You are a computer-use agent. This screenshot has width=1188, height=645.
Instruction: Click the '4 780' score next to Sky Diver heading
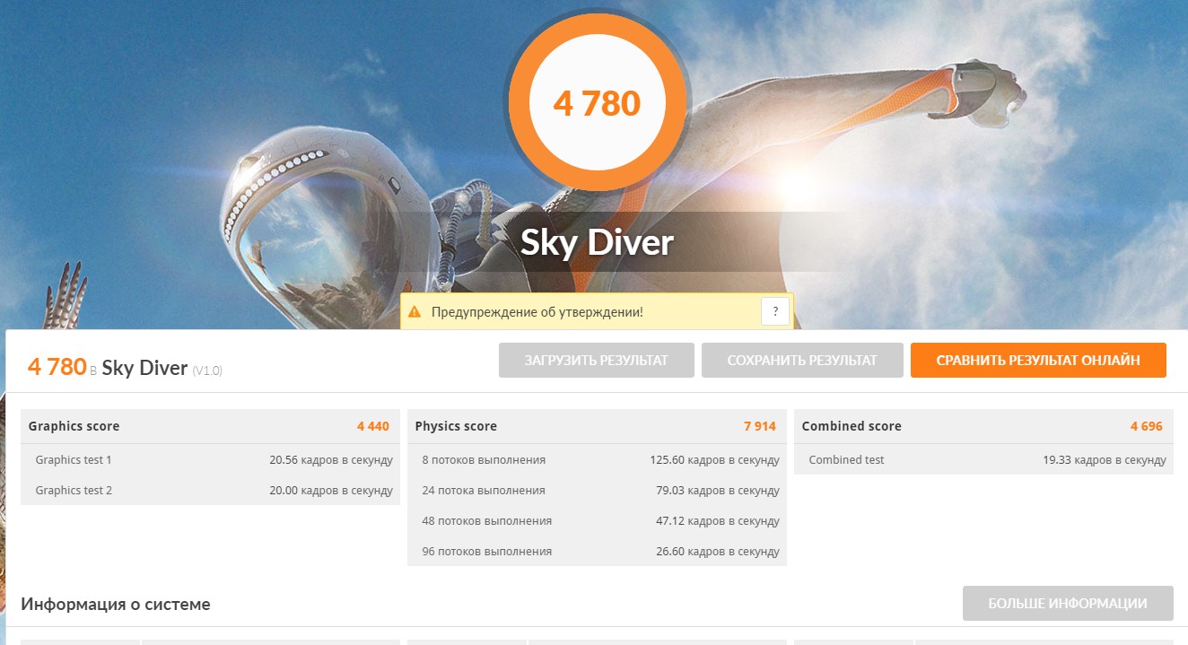[57, 366]
